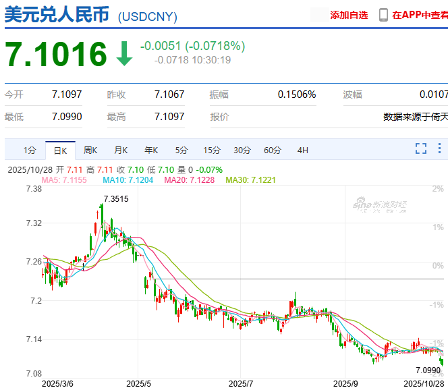Click the phone icon beside 在APP中查看
The width and height of the screenshot is (448, 388).
(x=383, y=15)
